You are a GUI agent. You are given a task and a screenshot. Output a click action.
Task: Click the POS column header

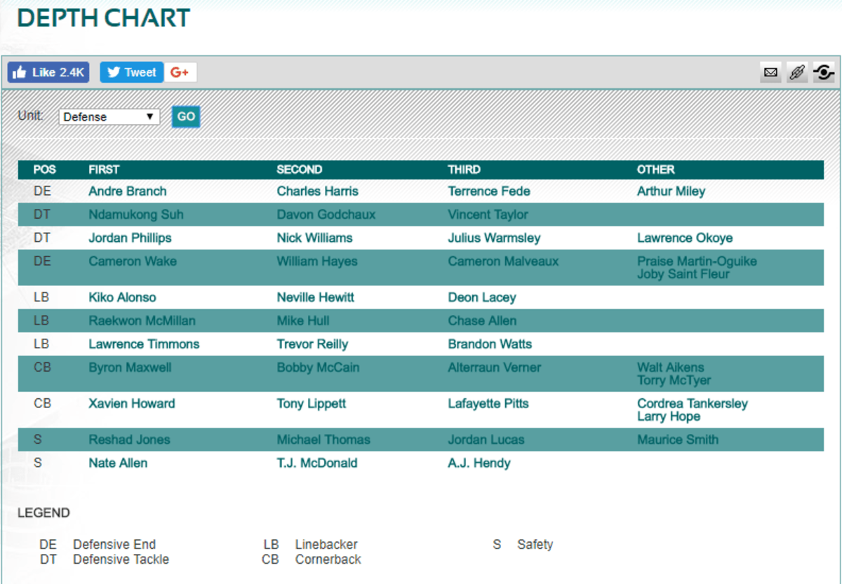44,170
